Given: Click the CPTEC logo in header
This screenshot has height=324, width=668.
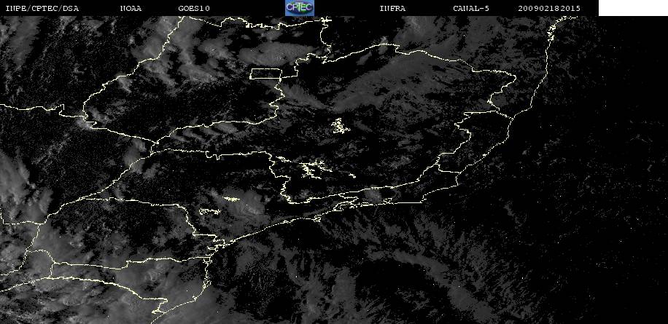Looking at the screenshot, I should click(x=300, y=8).
